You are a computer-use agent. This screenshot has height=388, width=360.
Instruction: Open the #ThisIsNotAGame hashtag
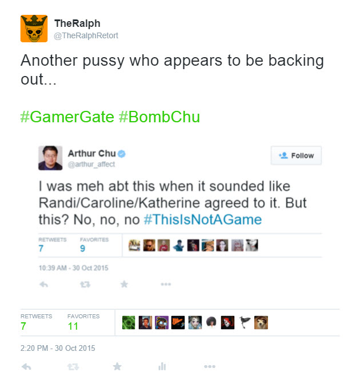pyautogui.click(x=203, y=219)
